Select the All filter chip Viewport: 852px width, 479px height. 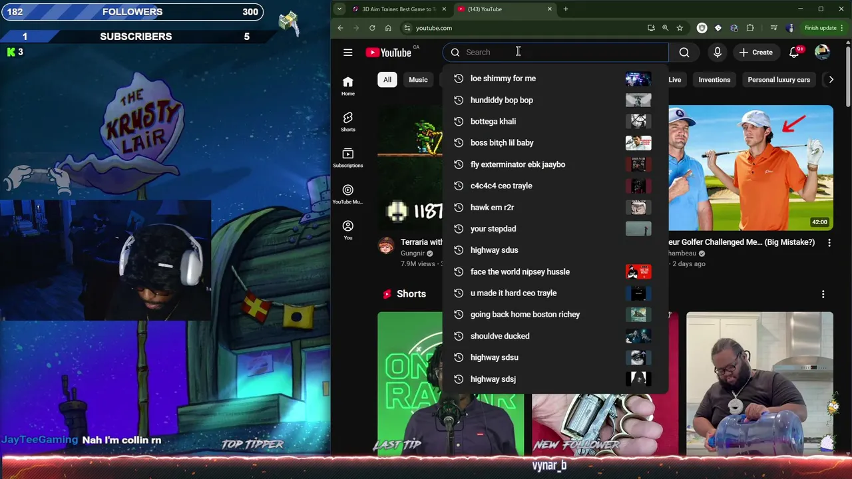[x=387, y=80]
